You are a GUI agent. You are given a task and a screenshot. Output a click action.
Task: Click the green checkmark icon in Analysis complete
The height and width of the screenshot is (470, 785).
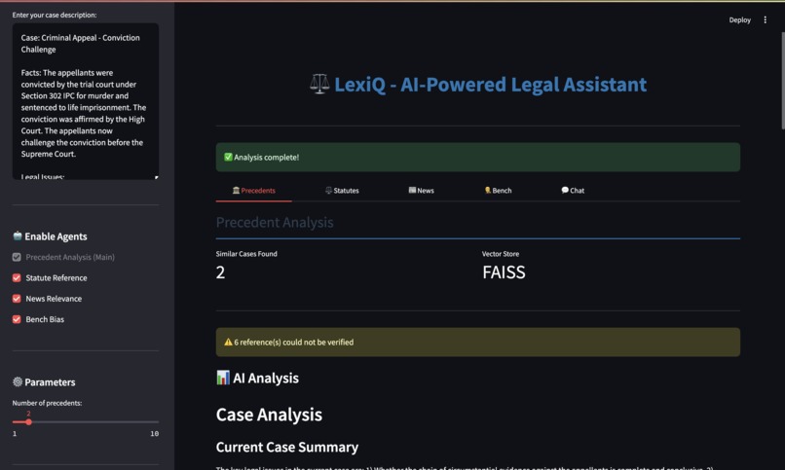tap(228, 157)
